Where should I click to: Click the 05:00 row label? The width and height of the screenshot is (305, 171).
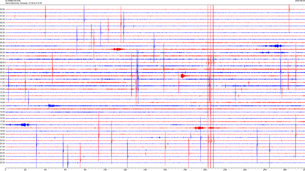[x=3, y=42]
